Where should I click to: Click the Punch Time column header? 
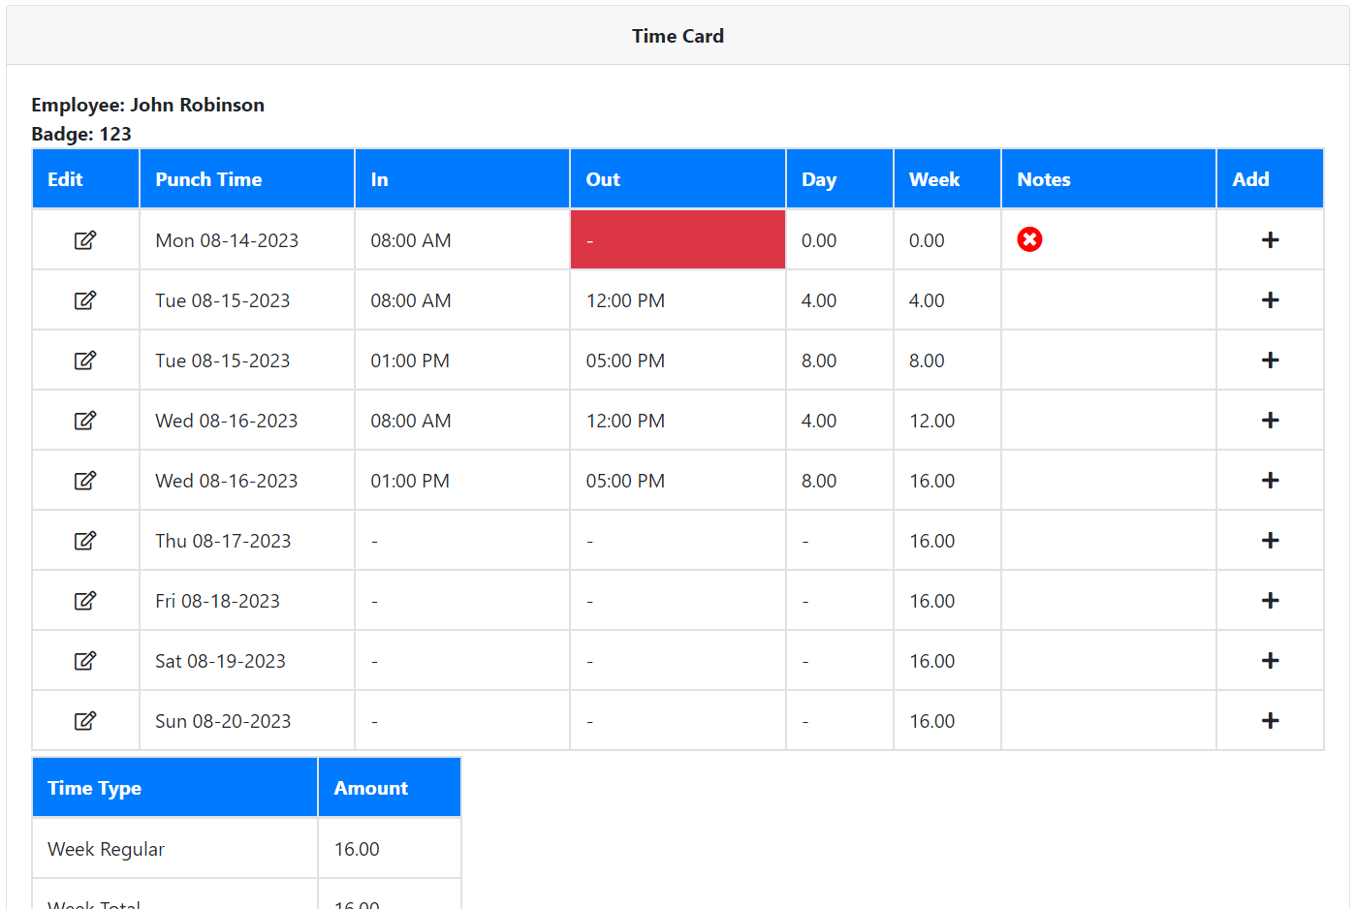(x=208, y=179)
